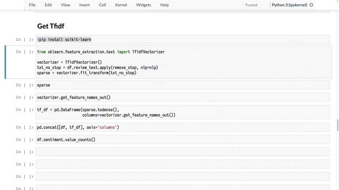Open the Help menu
The width and height of the screenshot is (339, 190).
(x=165, y=5)
